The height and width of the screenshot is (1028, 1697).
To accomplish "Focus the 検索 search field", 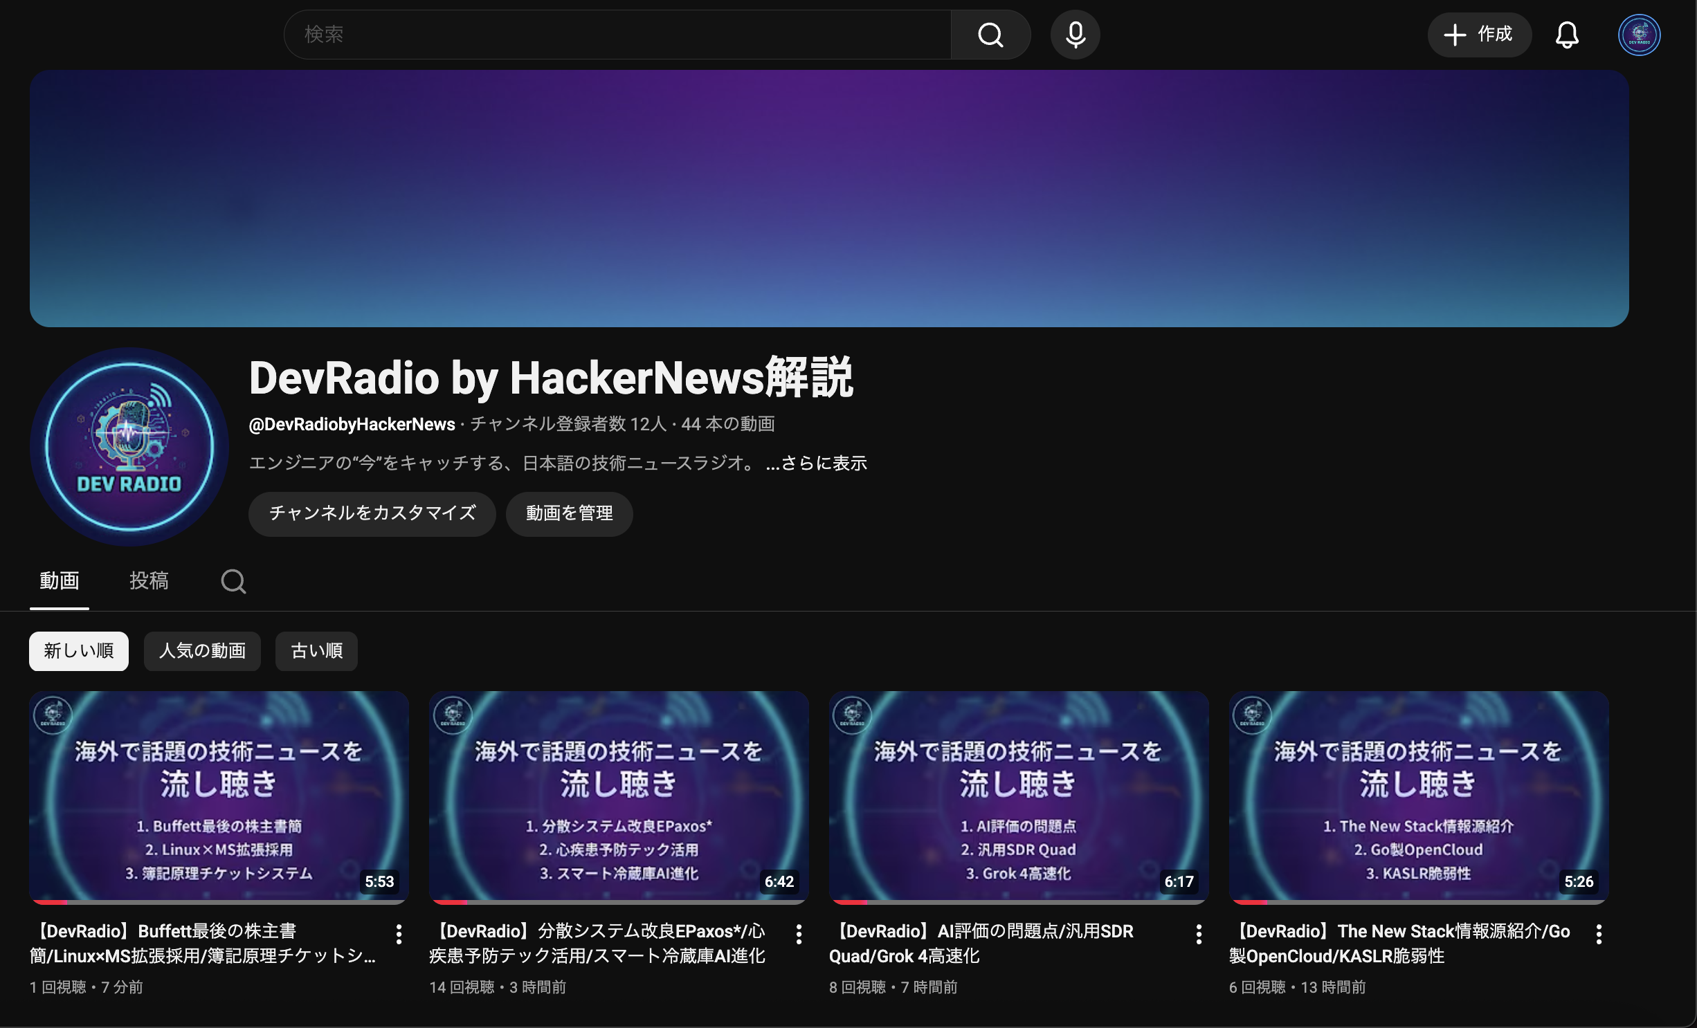I will (616, 35).
